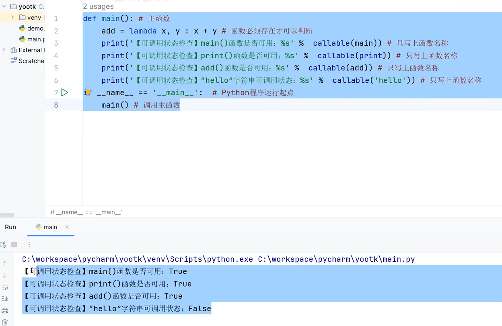The image size is (502, 326).
Task: Open the intention bulb on line 7
Action: (x=88, y=92)
